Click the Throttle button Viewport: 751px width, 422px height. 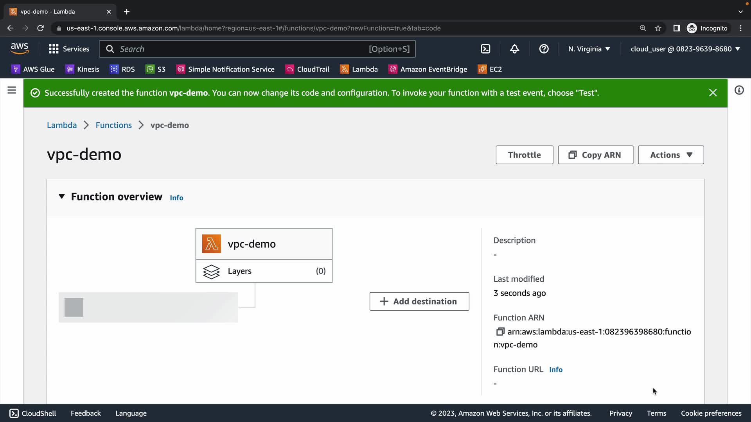524,155
